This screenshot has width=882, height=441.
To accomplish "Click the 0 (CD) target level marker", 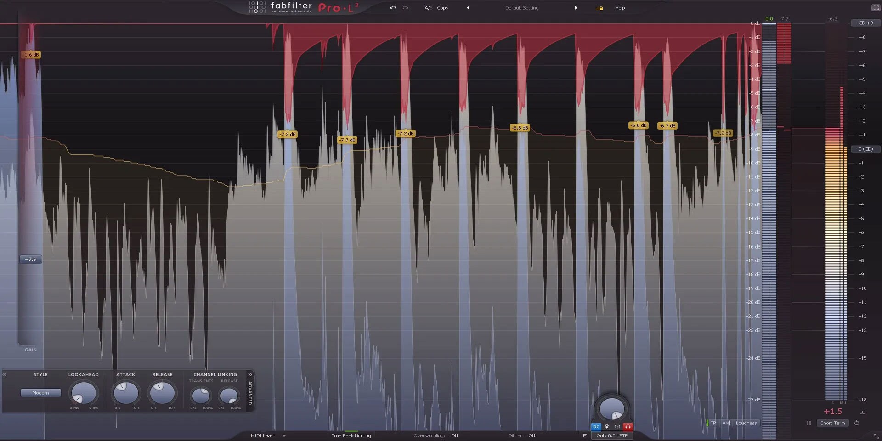I will tap(865, 149).
